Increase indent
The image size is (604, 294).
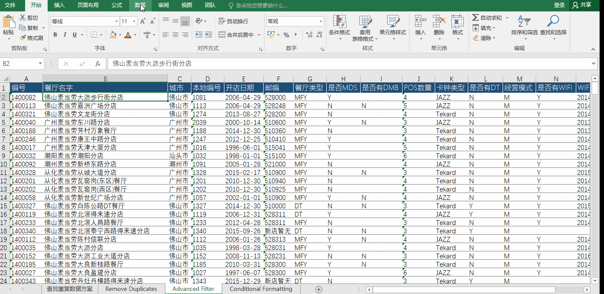(209, 35)
